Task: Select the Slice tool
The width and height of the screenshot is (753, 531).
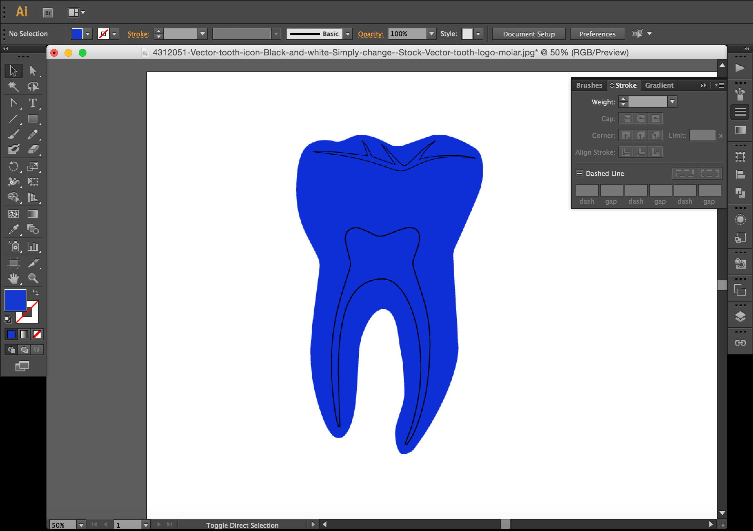Action: (33, 263)
